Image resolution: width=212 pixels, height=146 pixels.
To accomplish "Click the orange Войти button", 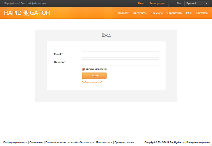I will [x=94, y=76].
